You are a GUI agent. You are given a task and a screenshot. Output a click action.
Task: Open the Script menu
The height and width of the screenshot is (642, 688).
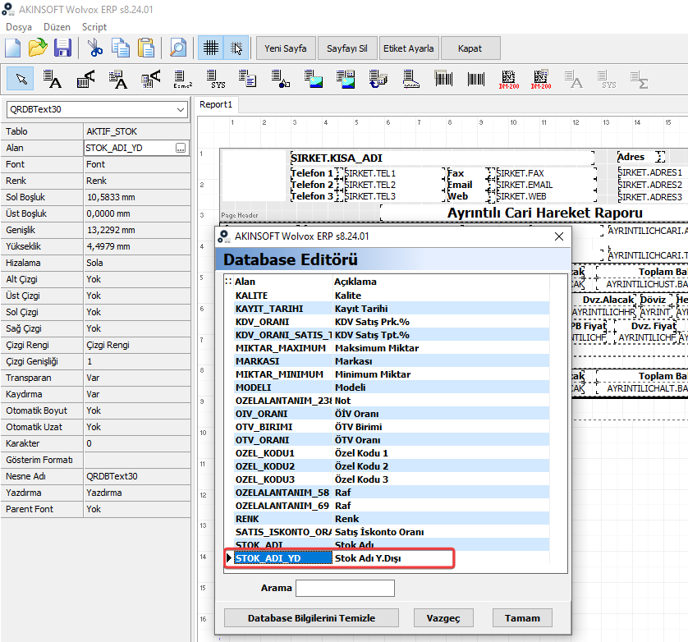pyautogui.click(x=94, y=27)
